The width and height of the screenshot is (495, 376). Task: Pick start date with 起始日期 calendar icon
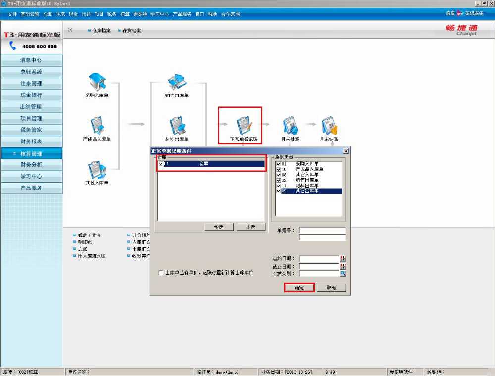343,259
